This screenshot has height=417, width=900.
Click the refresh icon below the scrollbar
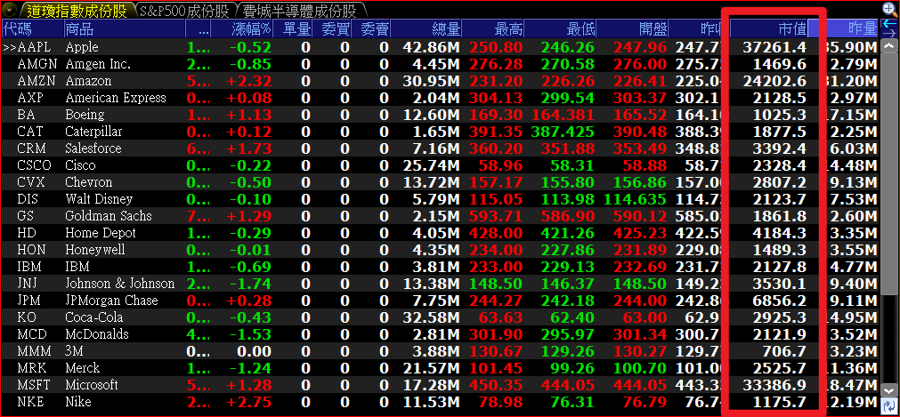tap(889, 405)
